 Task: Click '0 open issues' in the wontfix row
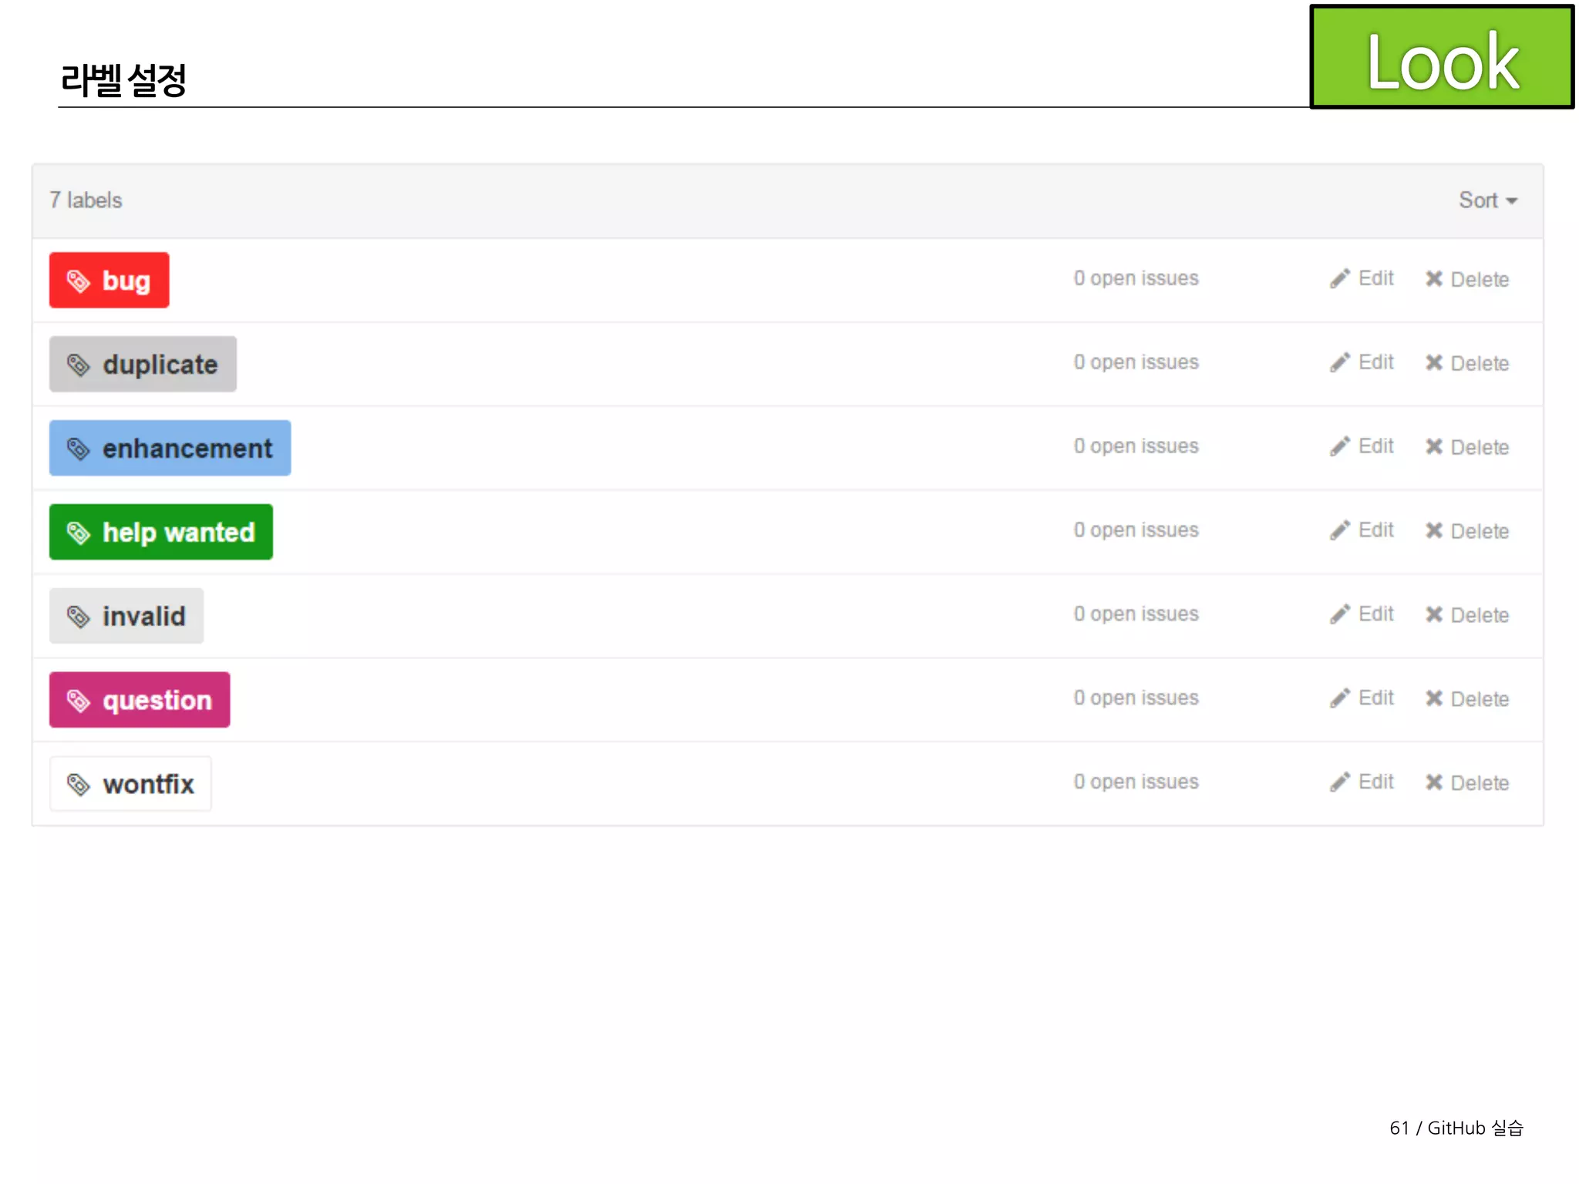tap(1136, 782)
